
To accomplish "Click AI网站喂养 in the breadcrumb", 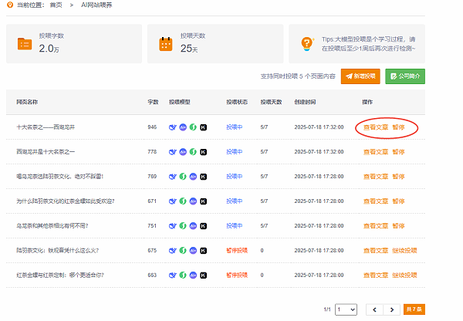I will [x=96, y=5].
